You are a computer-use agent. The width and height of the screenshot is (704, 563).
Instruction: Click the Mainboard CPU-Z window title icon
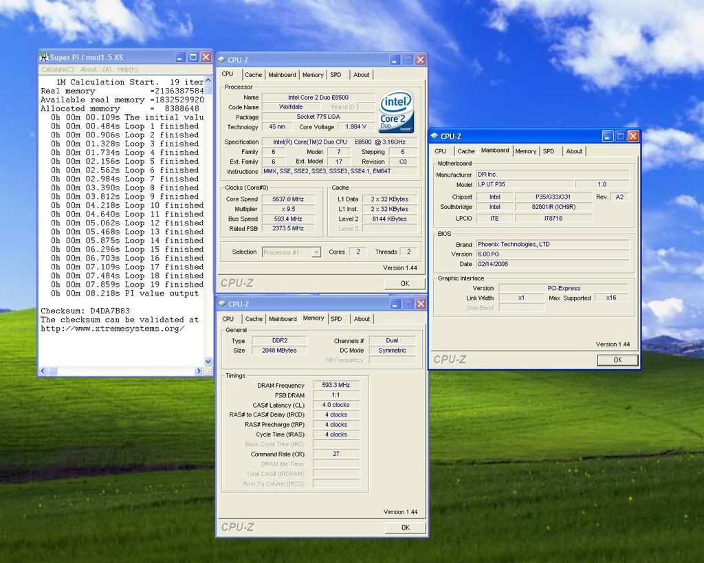tap(434, 136)
